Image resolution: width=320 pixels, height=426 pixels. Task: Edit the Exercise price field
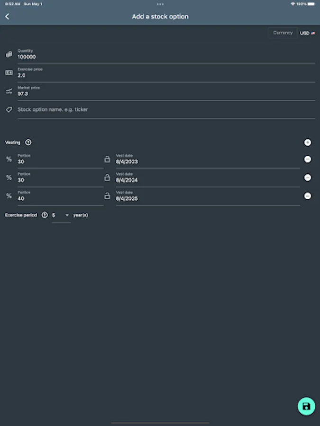(x=166, y=75)
